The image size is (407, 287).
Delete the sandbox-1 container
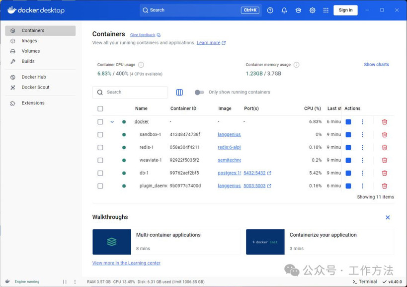tap(385, 134)
